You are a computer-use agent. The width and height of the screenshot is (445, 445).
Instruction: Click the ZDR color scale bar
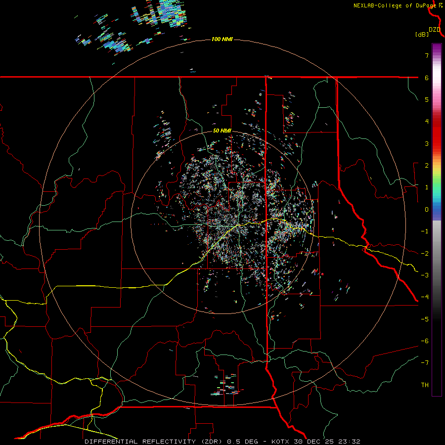(437, 220)
